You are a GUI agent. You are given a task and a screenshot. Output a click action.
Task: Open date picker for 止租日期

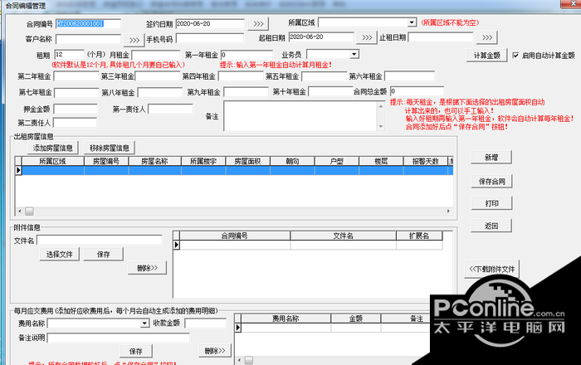(487, 37)
